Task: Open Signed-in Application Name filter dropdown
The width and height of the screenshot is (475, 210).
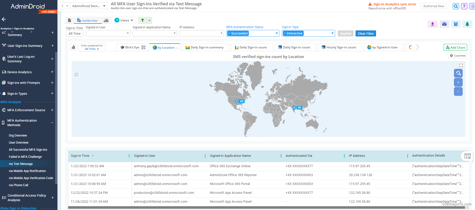Action: [155, 33]
